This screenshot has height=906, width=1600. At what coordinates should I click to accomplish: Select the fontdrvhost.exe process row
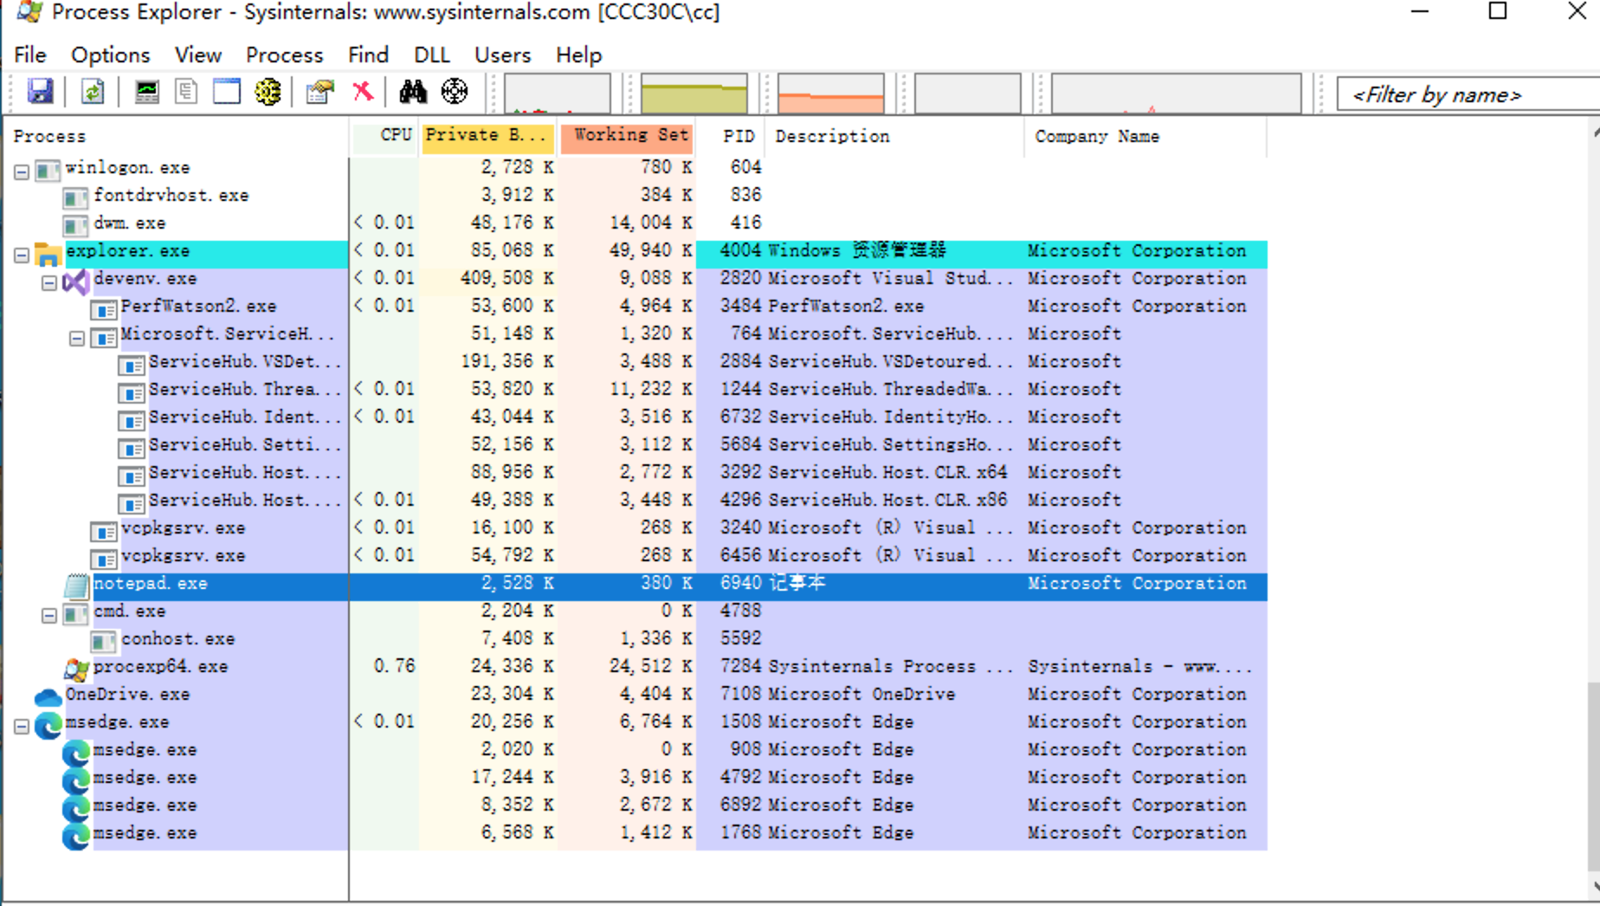coord(636,196)
